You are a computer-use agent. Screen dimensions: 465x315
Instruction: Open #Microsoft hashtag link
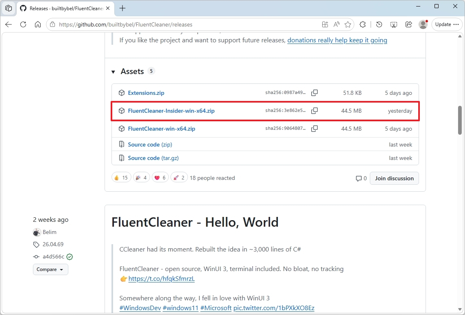[216, 308]
